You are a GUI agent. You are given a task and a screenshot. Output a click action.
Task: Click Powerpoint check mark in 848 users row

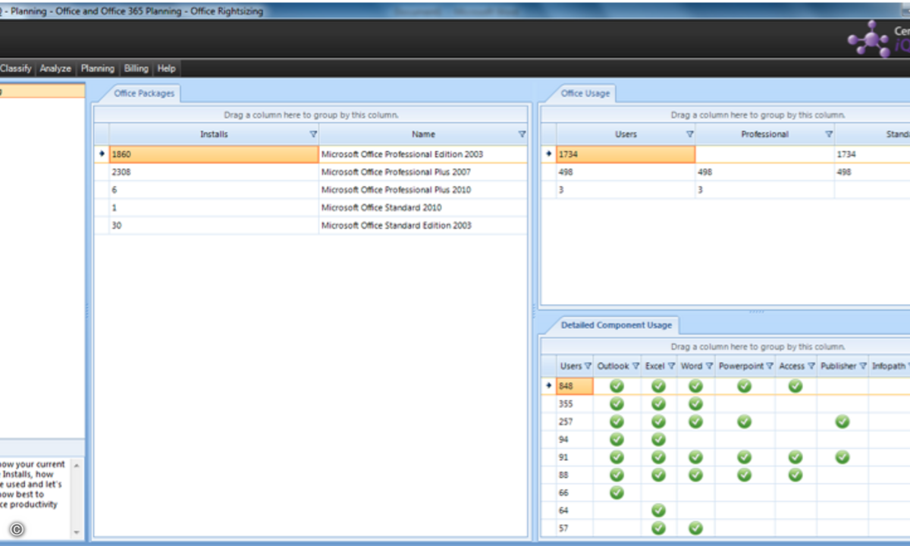(745, 386)
